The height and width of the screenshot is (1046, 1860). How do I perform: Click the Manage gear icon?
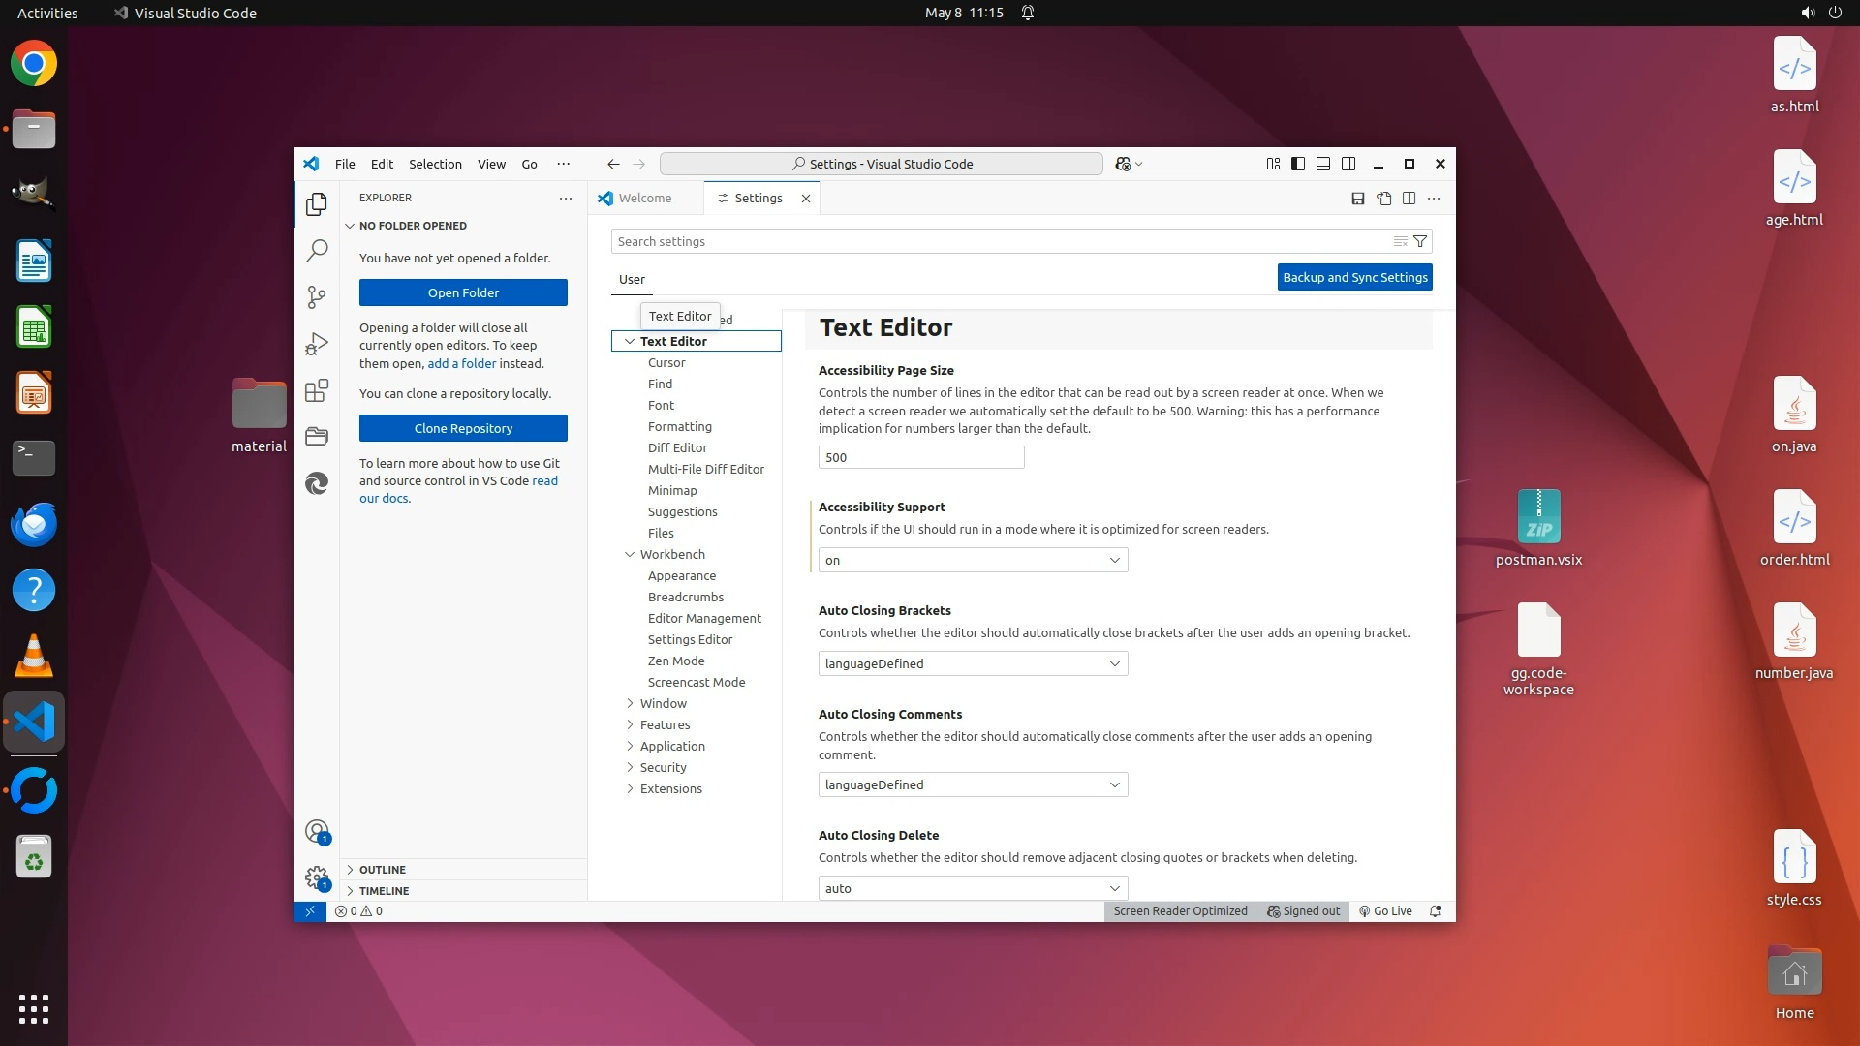(317, 877)
